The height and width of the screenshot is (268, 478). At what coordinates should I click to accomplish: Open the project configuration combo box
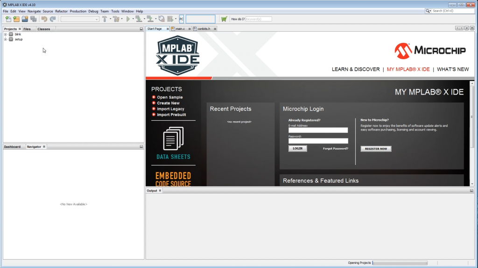click(x=80, y=19)
